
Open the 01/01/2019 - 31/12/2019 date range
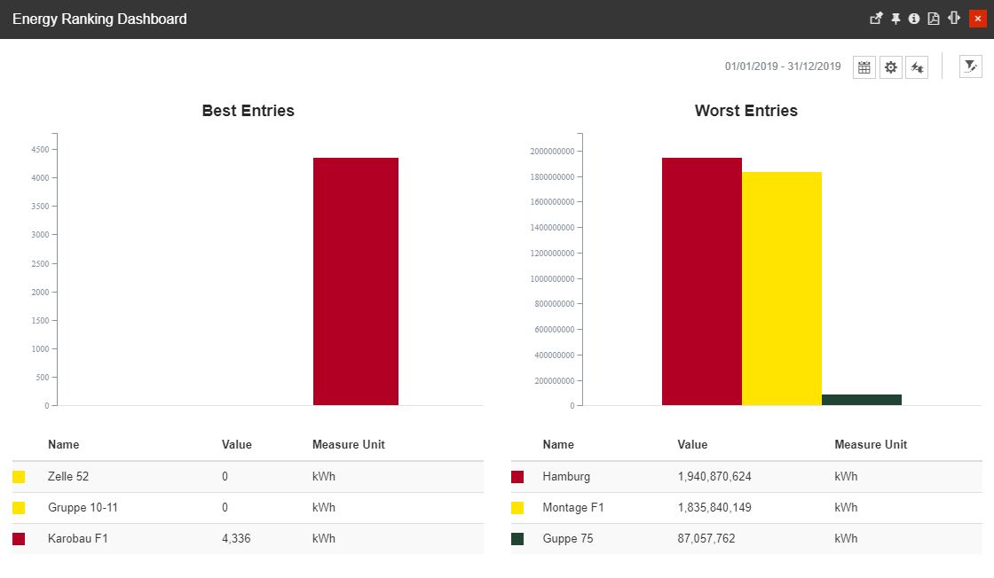click(782, 66)
